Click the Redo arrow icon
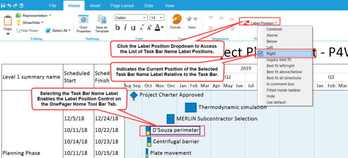Image resolution: width=348 pixels, height=158 pixels. click(15, 6)
